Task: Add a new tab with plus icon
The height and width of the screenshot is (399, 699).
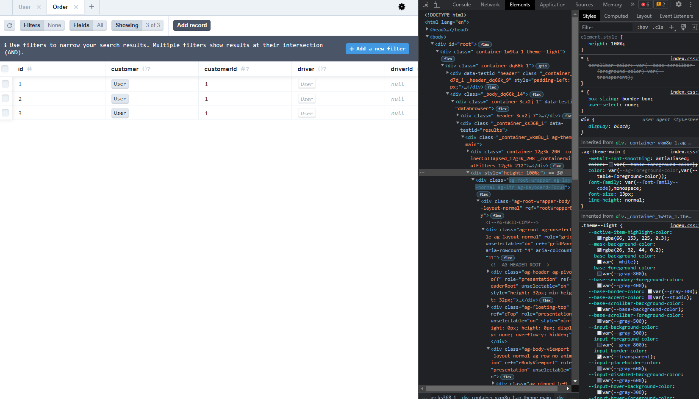Action: [92, 7]
